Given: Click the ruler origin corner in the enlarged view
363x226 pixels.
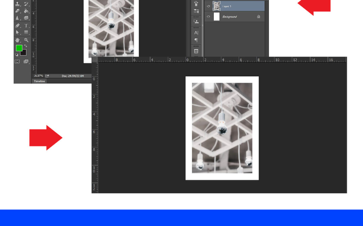Looking at the screenshot, I should coord(95,60).
